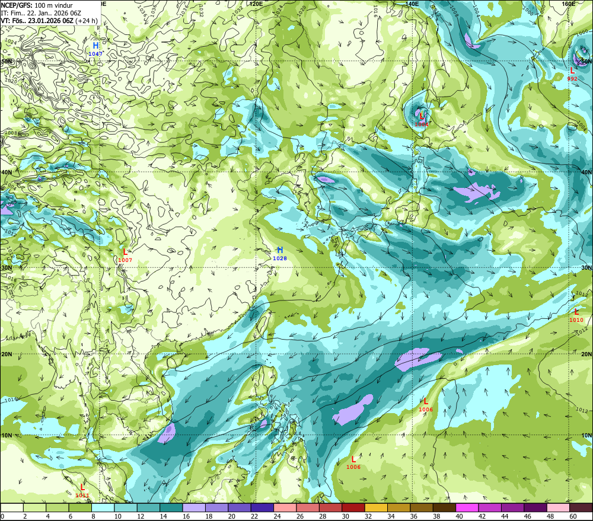Select the L 1004 low pressure marker
This screenshot has height=521, width=593.
[x=422, y=120]
